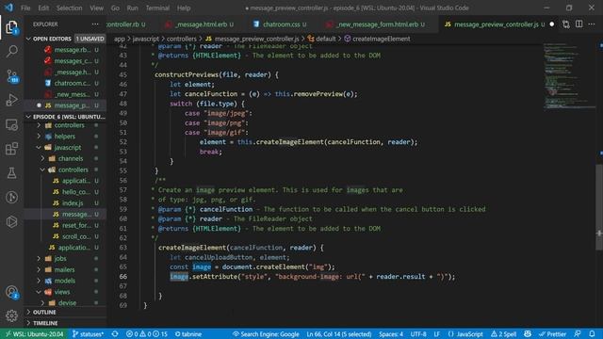Open the Source Control view

[x=11, y=75]
